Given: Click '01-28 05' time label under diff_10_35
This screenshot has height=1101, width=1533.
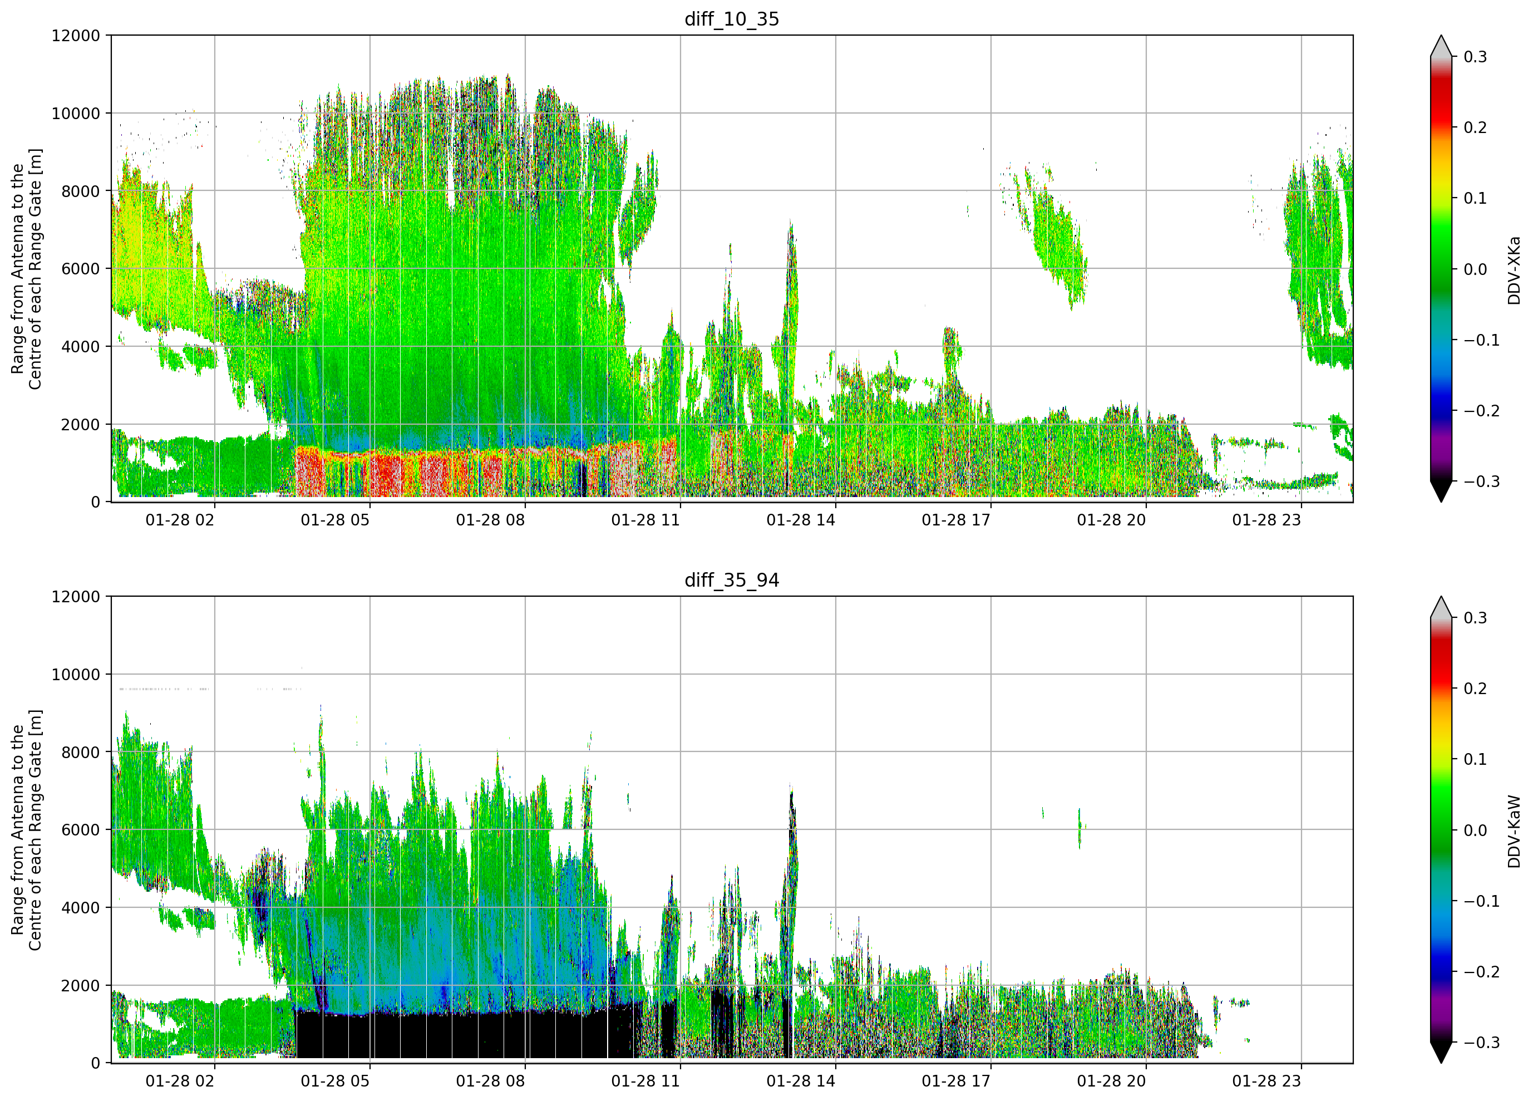Looking at the screenshot, I should pos(336,520).
